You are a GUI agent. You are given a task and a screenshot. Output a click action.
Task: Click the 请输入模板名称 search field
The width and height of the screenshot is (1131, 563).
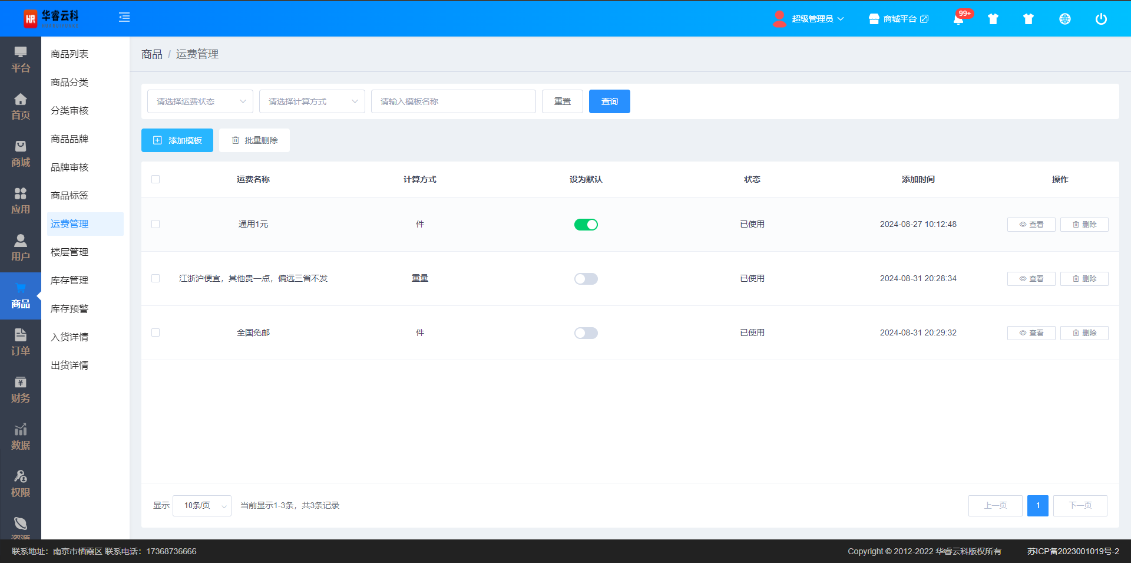pos(453,101)
